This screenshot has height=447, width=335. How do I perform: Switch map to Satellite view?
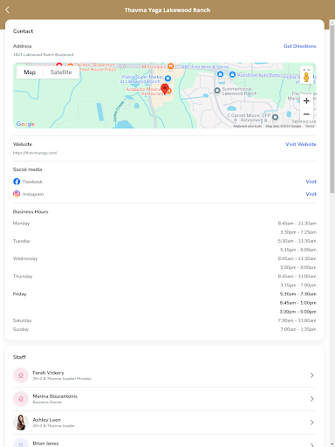point(61,72)
